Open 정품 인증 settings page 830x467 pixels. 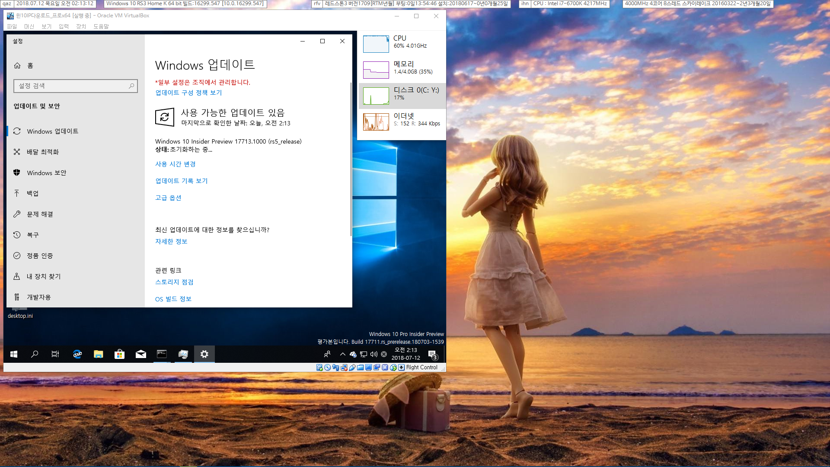coord(76,256)
